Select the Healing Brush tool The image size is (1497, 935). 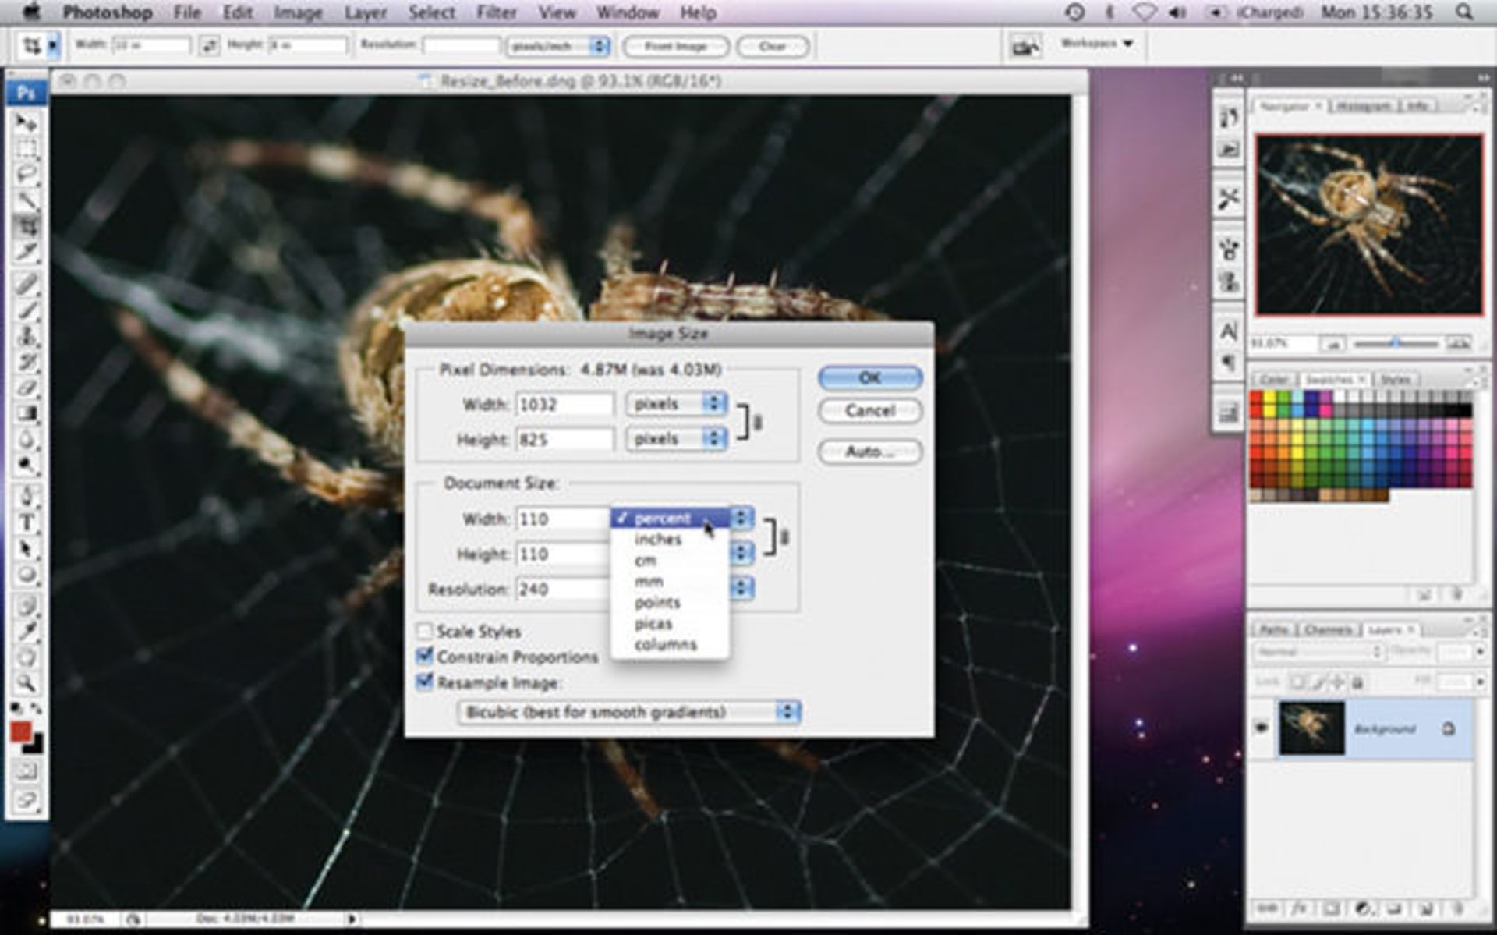coord(27,284)
